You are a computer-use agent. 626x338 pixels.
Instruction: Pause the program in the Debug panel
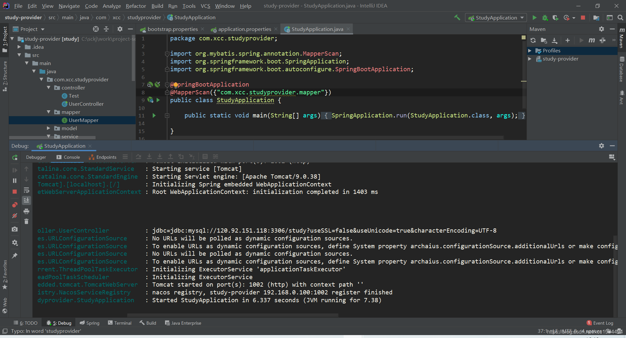click(x=15, y=181)
